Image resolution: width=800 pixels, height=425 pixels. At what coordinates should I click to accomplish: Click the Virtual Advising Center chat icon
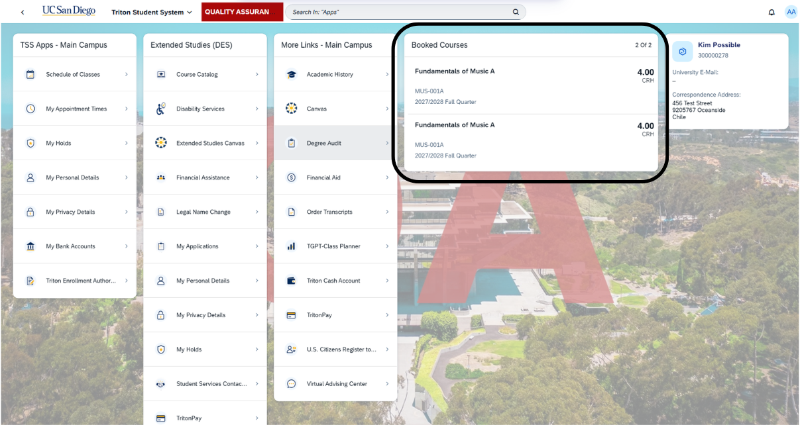pyautogui.click(x=291, y=384)
